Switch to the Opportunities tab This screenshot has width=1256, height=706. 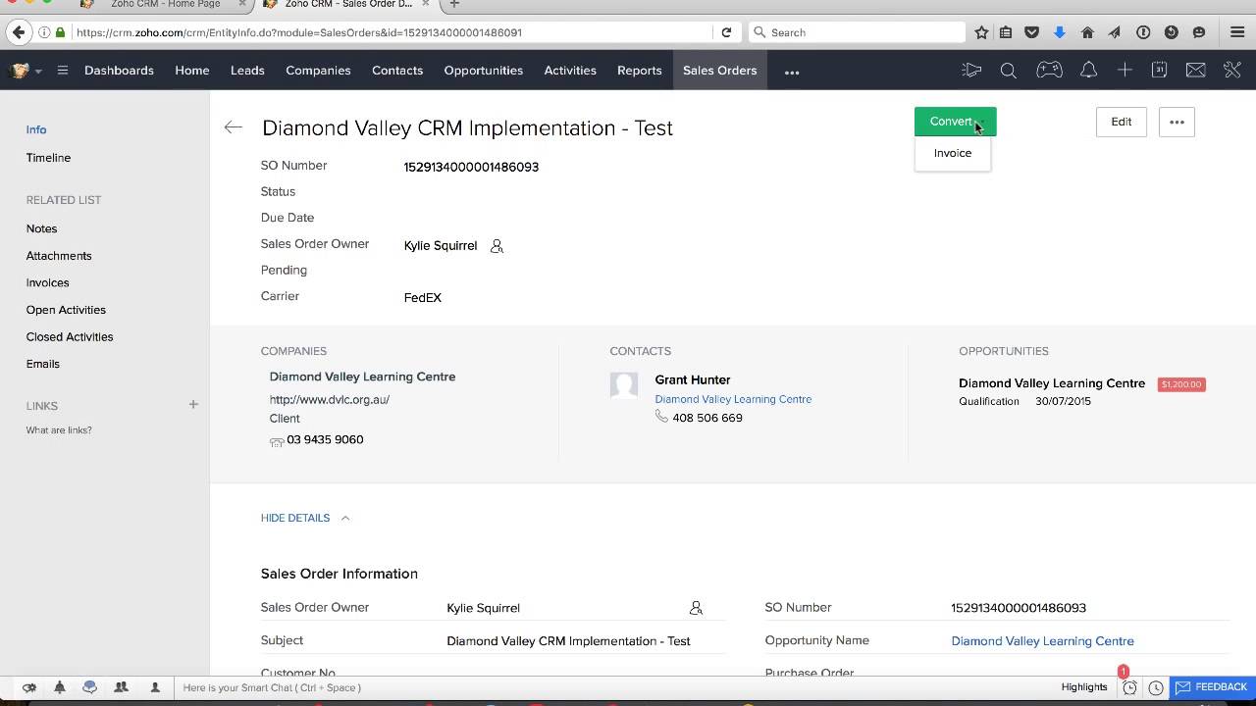click(483, 71)
